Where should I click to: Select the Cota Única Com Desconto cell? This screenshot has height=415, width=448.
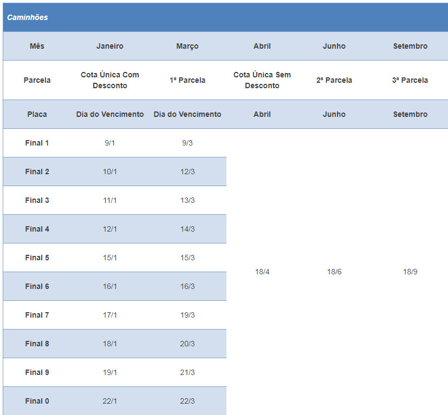(110, 80)
